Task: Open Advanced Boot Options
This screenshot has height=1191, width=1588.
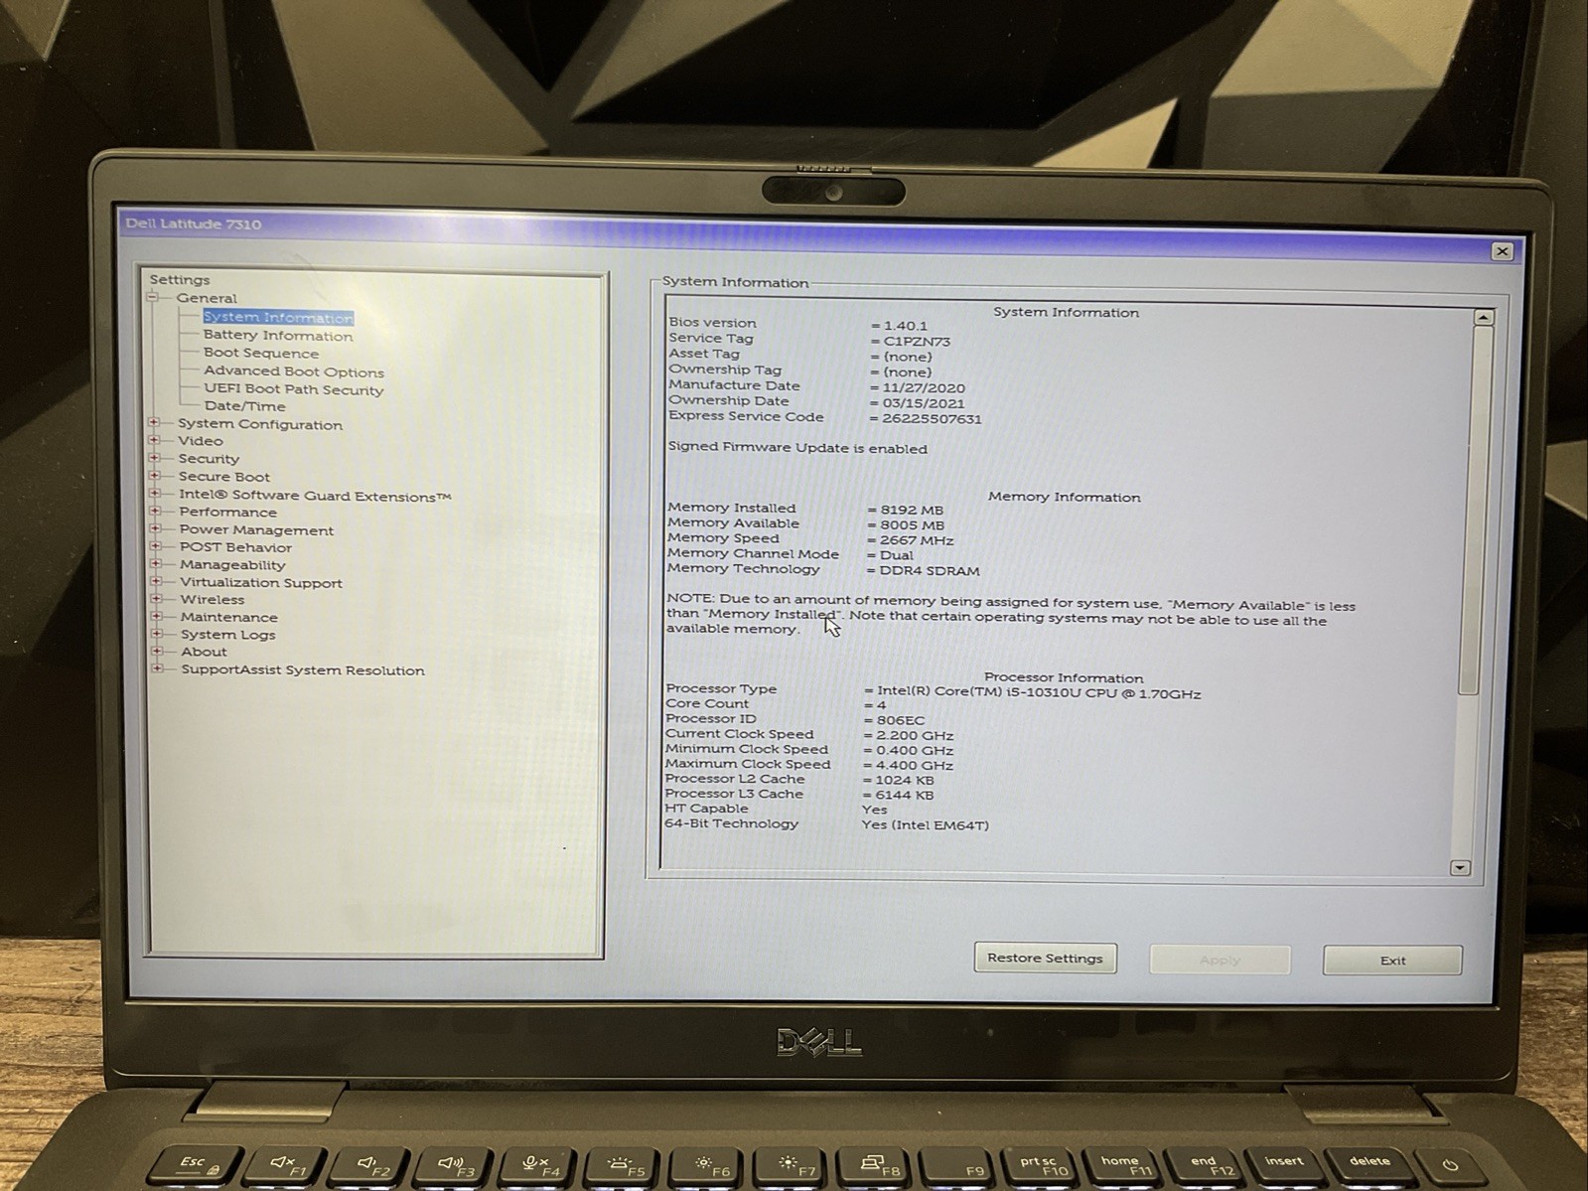Action: pos(294,372)
